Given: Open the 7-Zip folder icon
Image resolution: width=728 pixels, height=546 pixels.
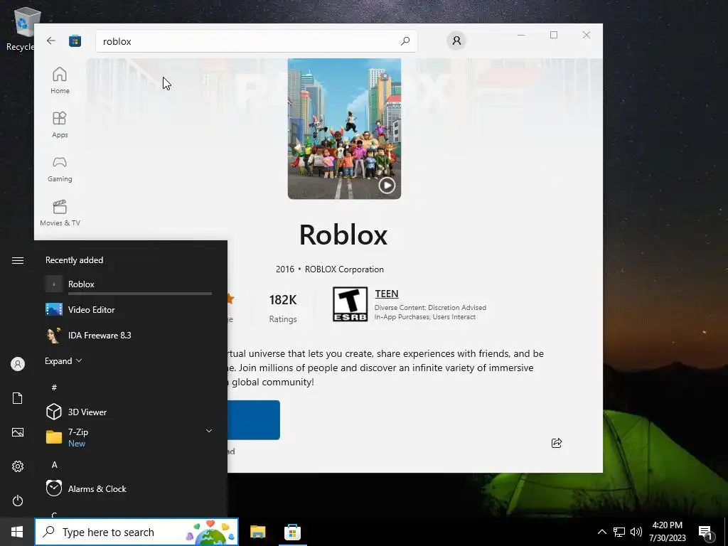Looking at the screenshot, I should pos(54,437).
